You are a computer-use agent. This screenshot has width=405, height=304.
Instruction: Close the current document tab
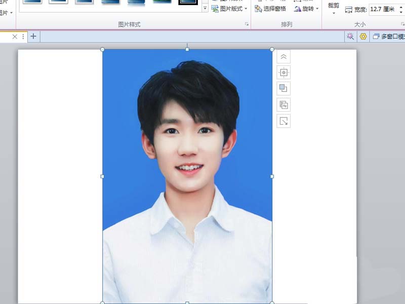(x=15, y=36)
